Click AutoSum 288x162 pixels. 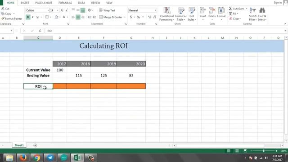click(236, 9)
